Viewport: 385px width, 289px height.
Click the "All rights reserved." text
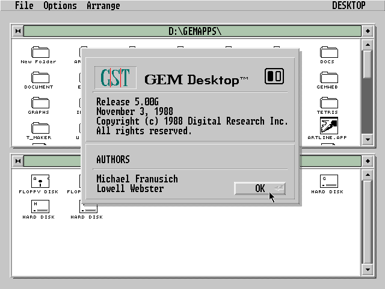(144, 131)
